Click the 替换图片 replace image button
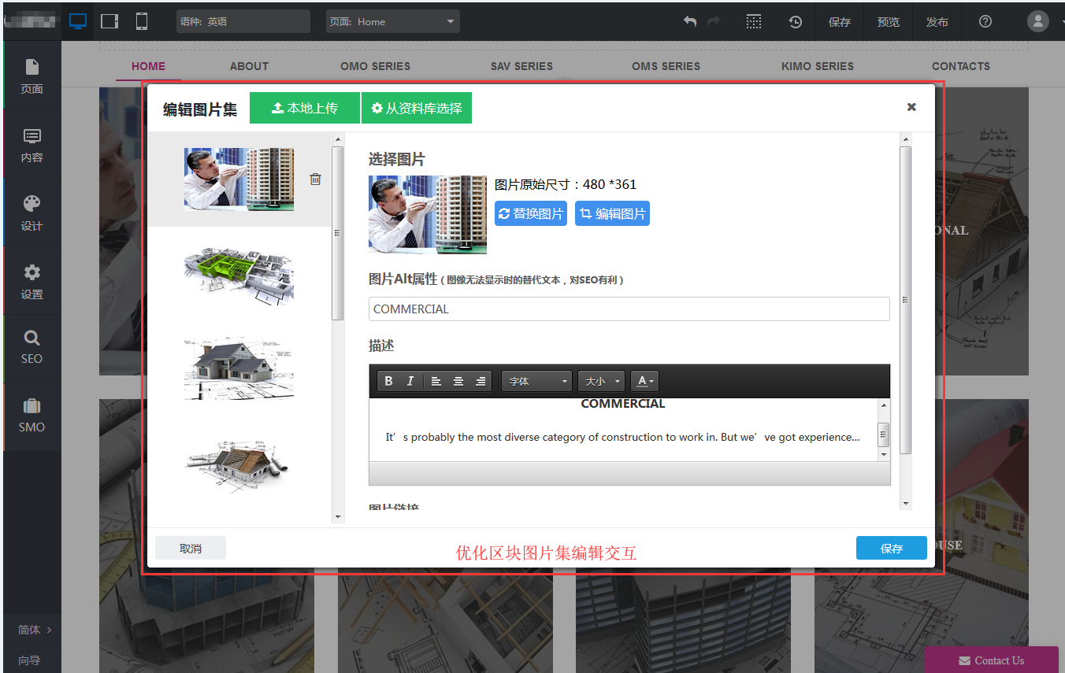 531,213
